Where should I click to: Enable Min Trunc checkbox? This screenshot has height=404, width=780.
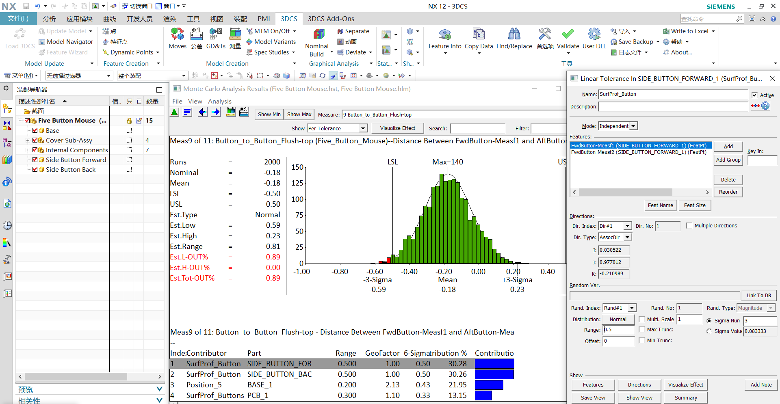[642, 341]
